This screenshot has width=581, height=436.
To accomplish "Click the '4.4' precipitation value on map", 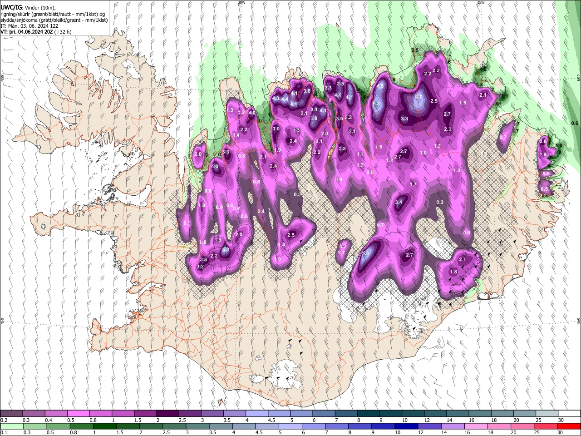I will coord(285,99).
